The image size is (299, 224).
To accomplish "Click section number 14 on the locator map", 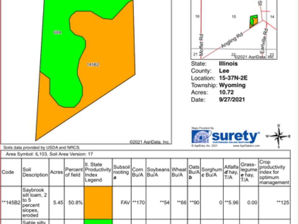I will pyautogui.click(x=272, y=17).
